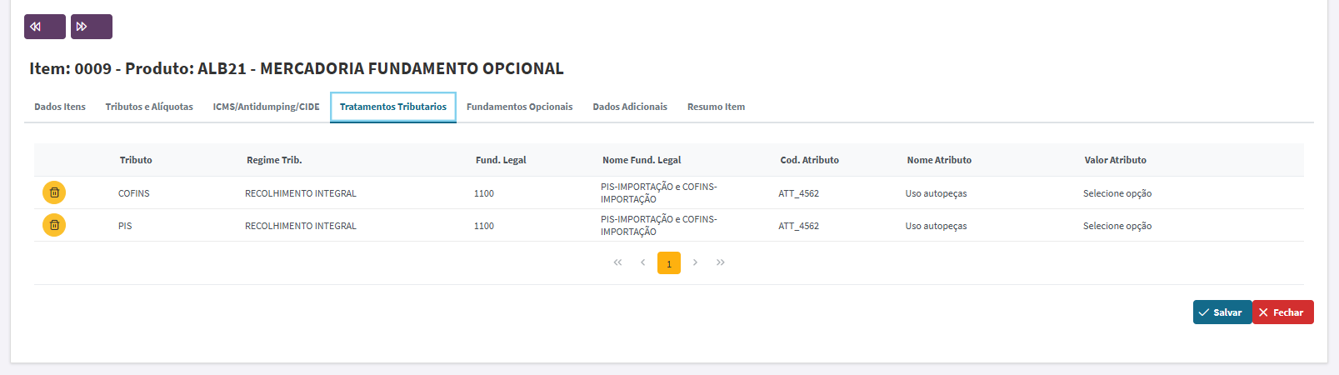Click PIS-IMPORTAÇÃO e COFINS-IMPORTAÇÃO in PIS row
1339x375 pixels.
(x=659, y=225)
